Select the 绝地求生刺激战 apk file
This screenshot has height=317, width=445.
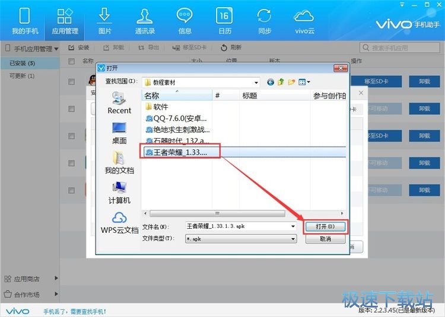[177, 129]
